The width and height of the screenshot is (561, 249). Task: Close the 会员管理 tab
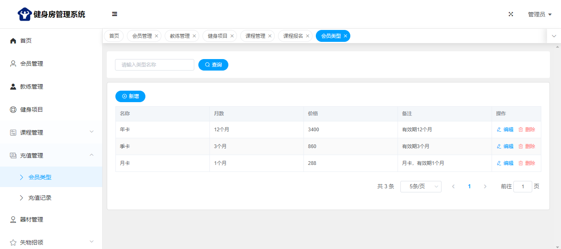(x=156, y=36)
